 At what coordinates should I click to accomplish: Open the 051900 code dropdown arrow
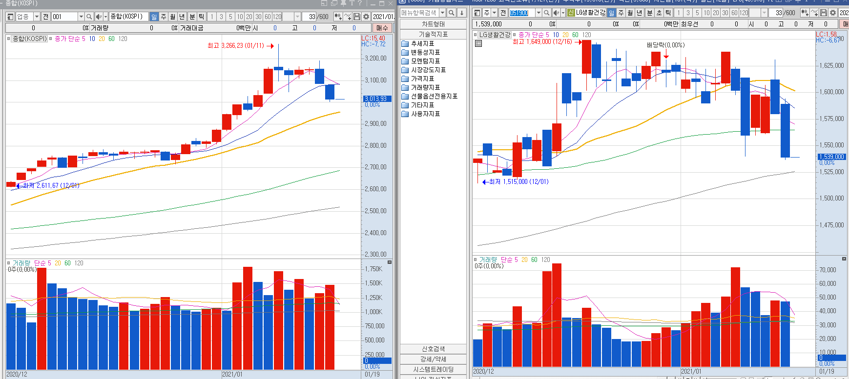coord(538,13)
